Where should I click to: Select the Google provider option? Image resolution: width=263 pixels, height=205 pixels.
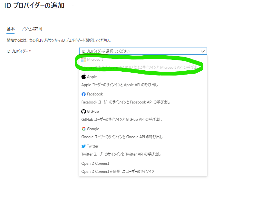coord(143,133)
